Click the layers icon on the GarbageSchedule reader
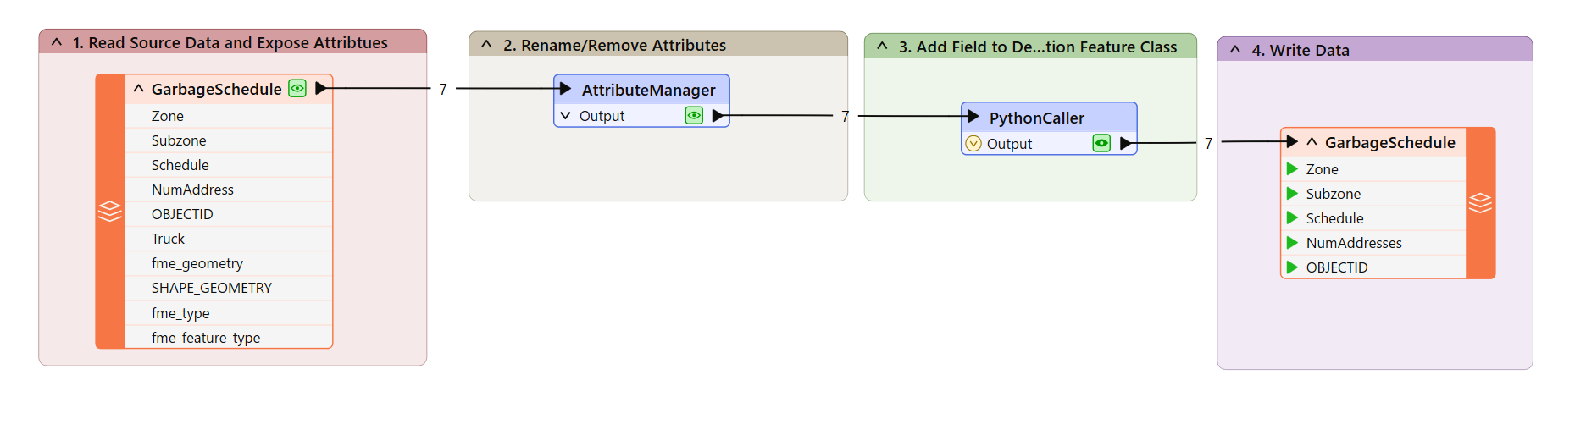 point(110,211)
